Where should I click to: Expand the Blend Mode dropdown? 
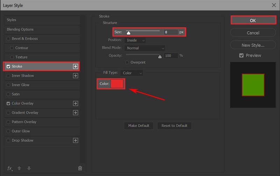tap(145, 48)
